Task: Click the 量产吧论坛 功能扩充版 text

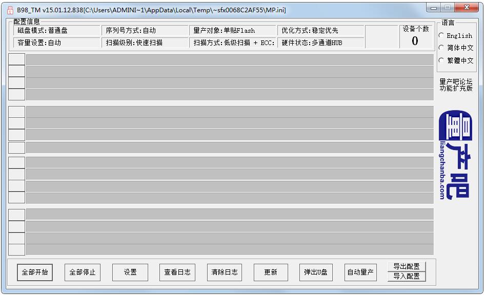Action: click(456, 85)
